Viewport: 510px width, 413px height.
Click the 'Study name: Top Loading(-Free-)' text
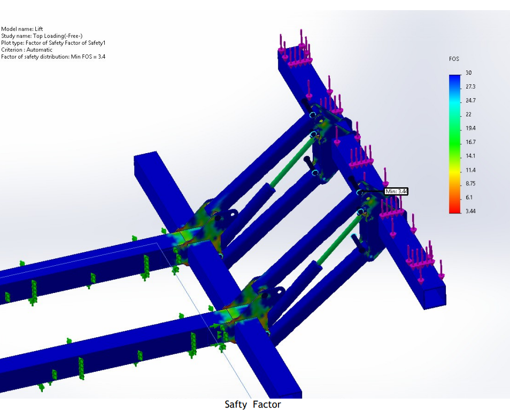pyautogui.click(x=42, y=36)
